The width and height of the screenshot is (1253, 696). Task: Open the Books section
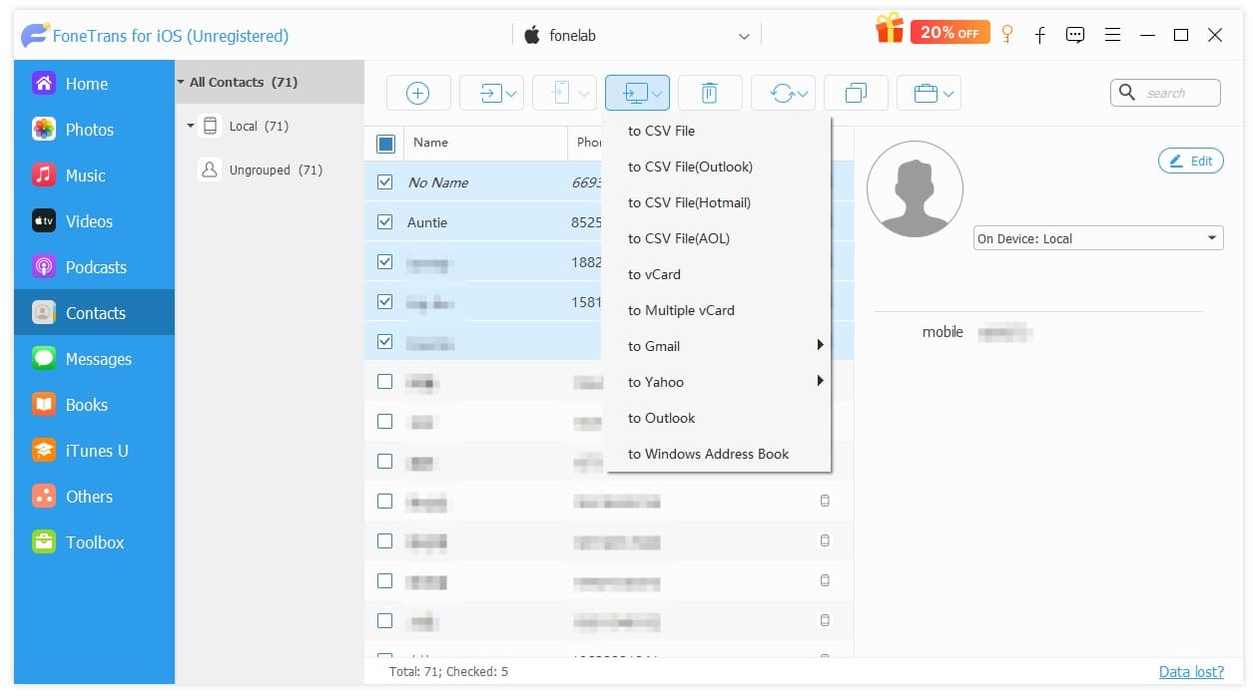(x=94, y=405)
